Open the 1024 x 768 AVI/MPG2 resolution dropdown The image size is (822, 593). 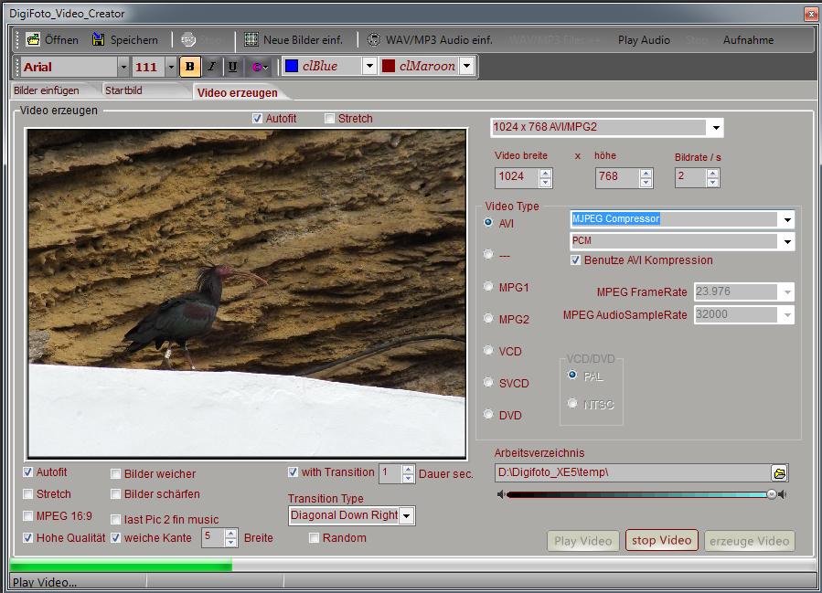(716, 127)
